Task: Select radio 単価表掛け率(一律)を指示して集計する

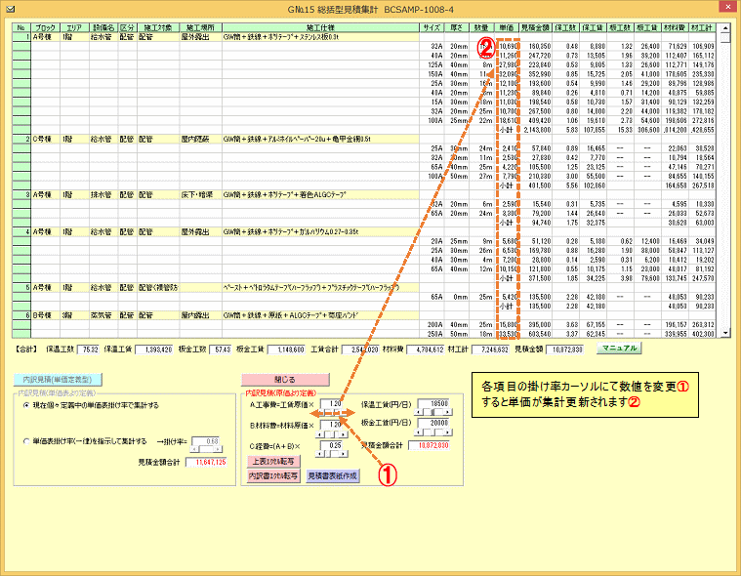Action: pyautogui.click(x=25, y=440)
